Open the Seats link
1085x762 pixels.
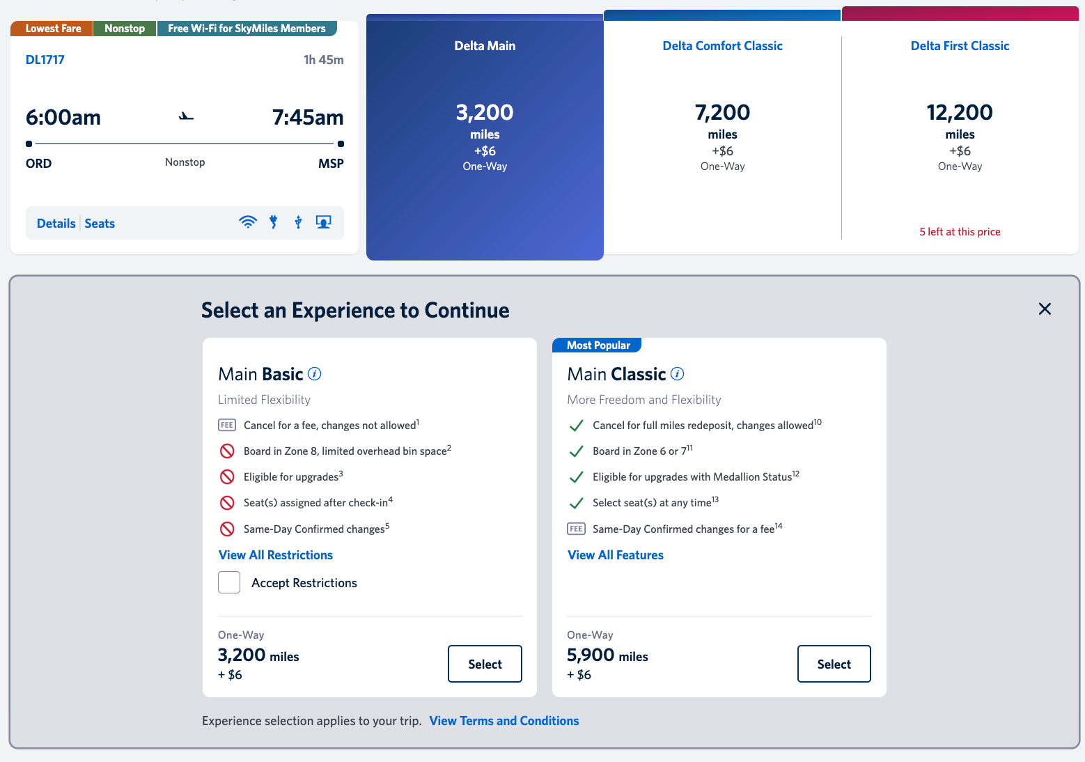pyautogui.click(x=100, y=224)
